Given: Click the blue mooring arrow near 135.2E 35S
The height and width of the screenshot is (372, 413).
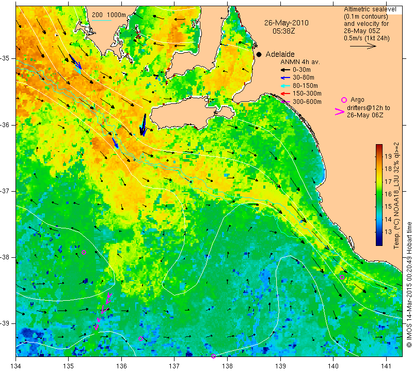Looking at the screenshot, I should point(75,62).
